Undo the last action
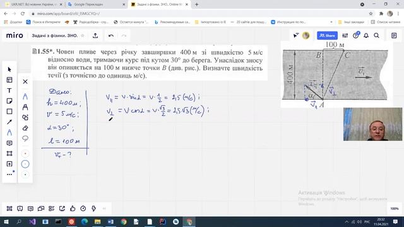The width and height of the screenshot is (404, 227). 111,35
